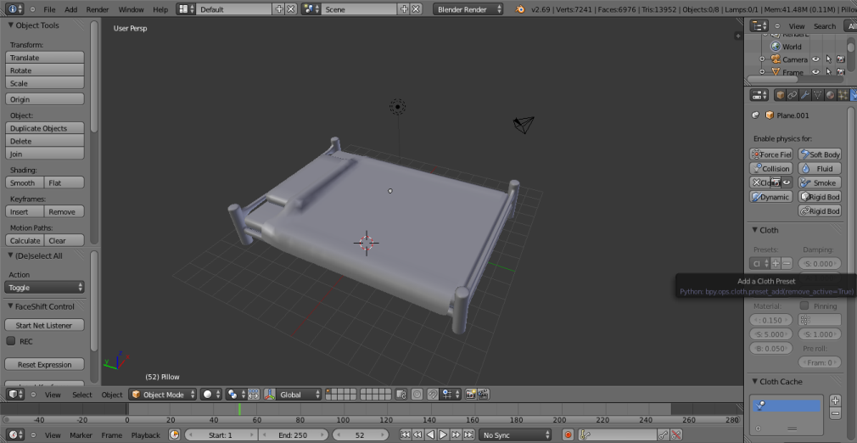Click the World globe icon in outliner

775,47
